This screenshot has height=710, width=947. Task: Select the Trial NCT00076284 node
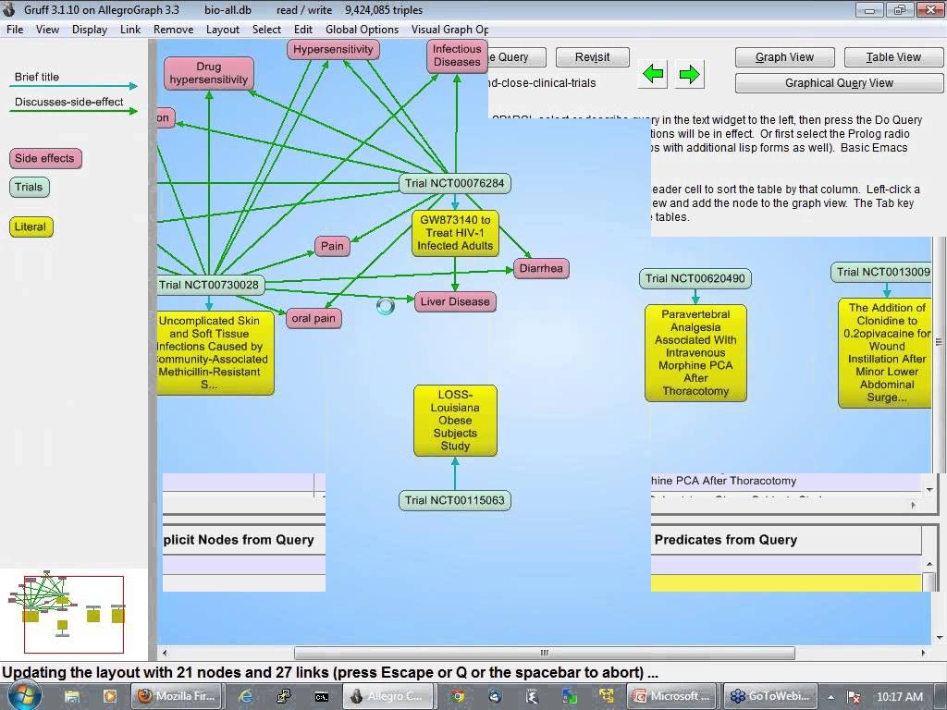(454, 183)
